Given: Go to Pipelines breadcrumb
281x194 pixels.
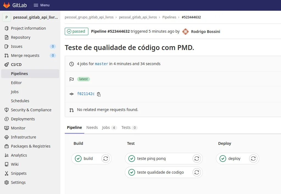Looking at the screenshot, I should (169, 17).
